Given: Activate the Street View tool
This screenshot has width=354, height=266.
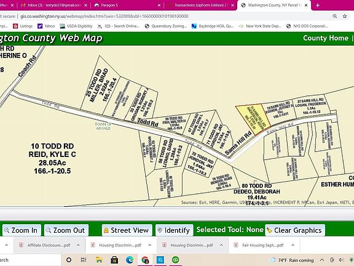Looking at the screenshot, I should 127,230.
